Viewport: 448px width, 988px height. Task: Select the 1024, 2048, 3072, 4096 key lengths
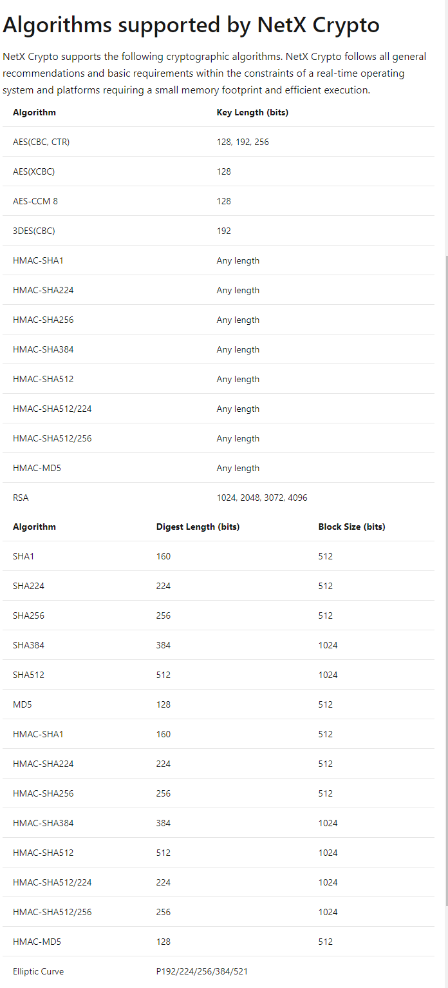coord(266,498)
